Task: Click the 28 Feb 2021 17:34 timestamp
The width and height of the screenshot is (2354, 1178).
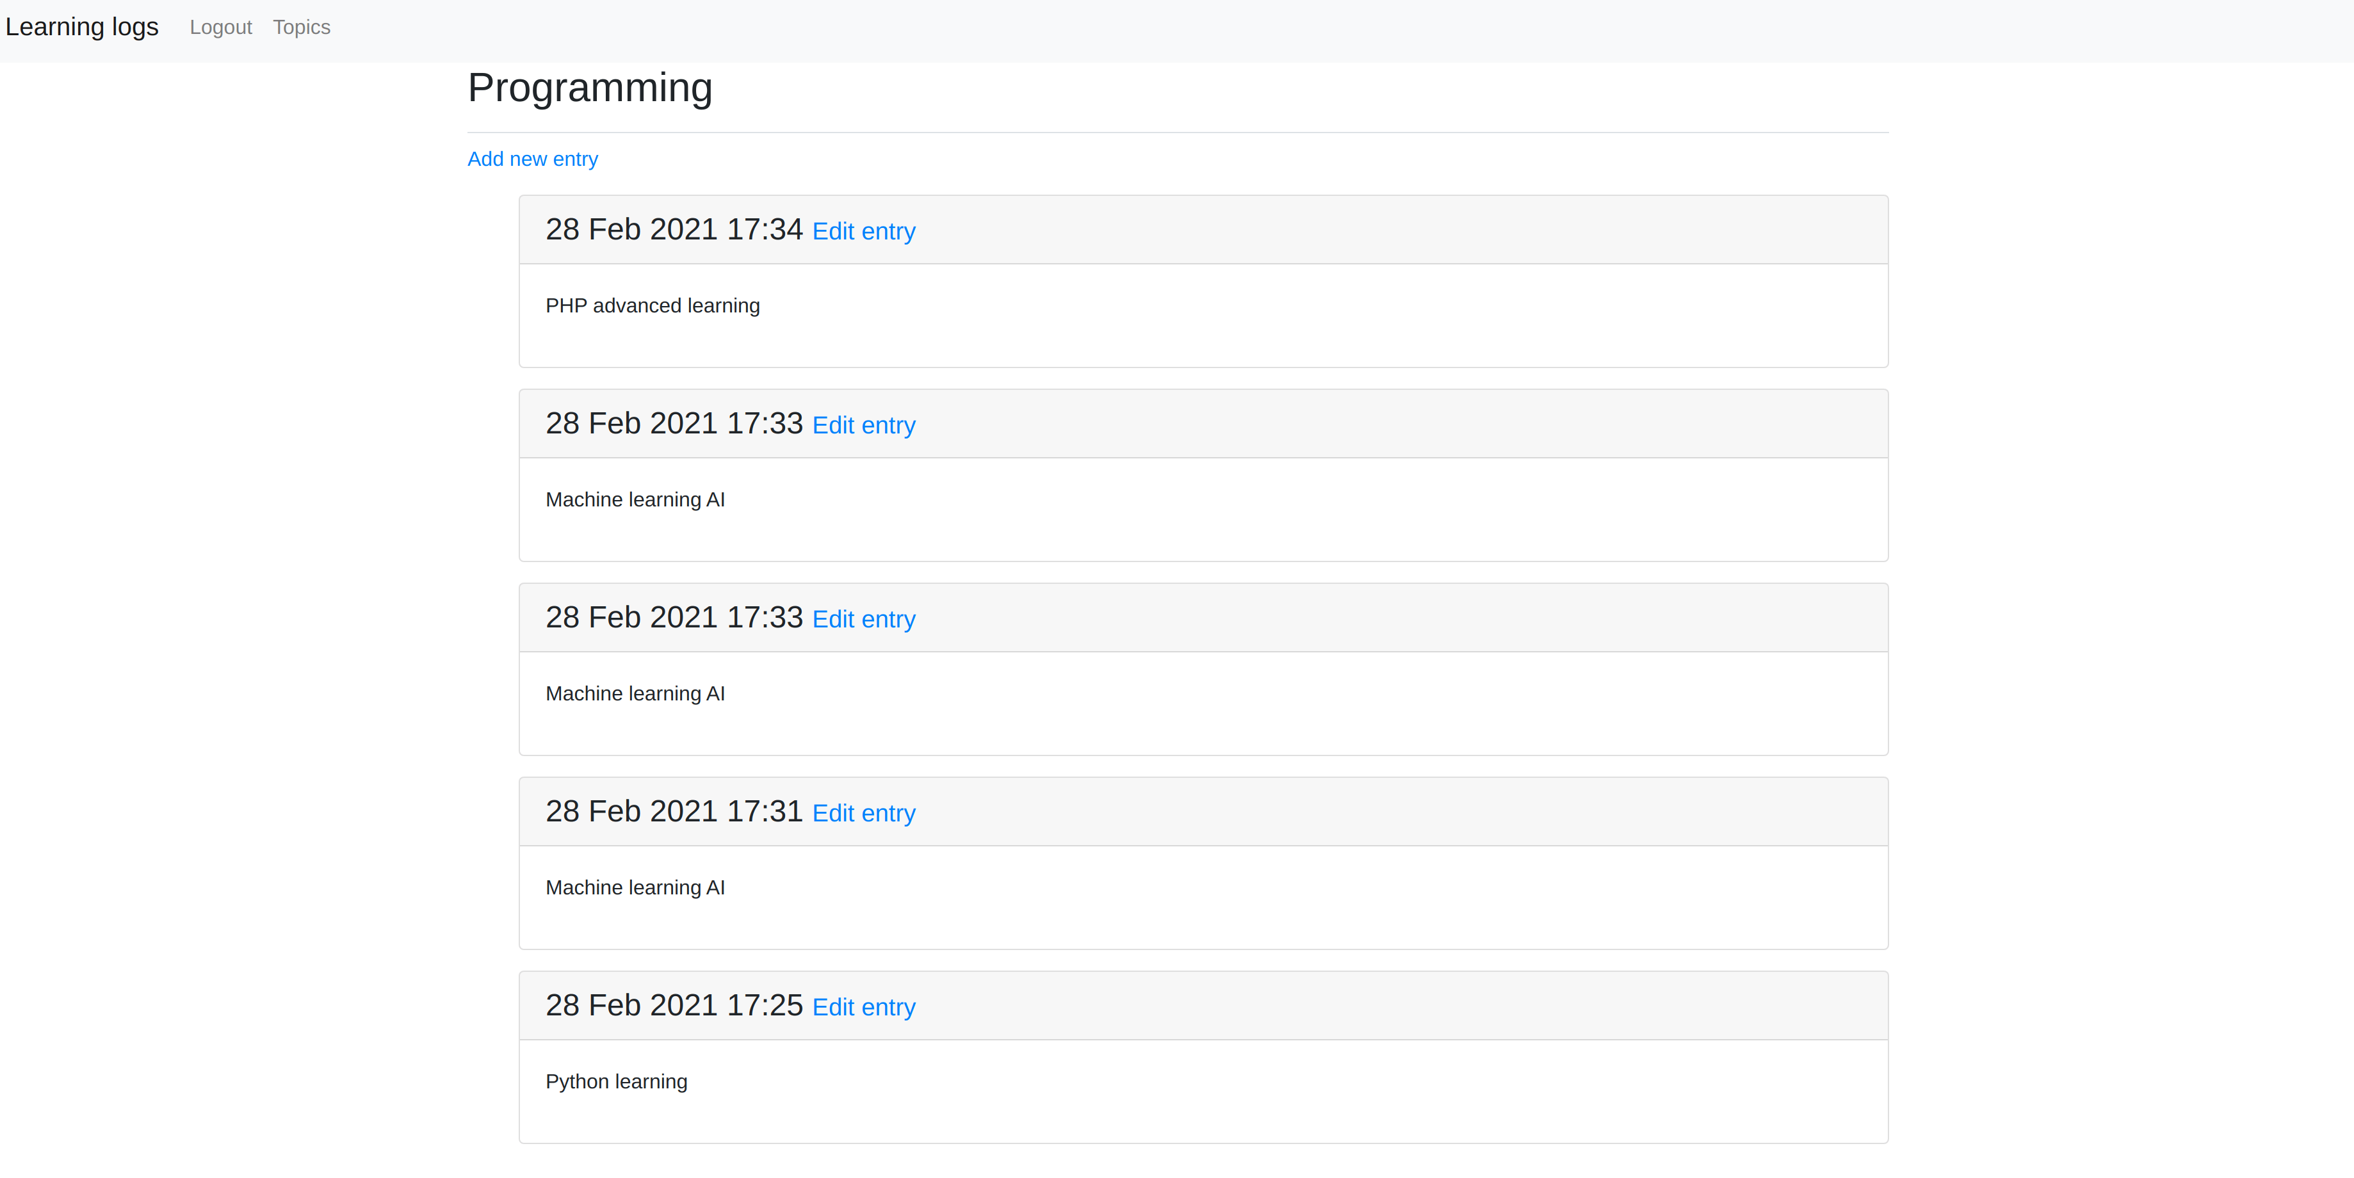Action: (674, 229)
